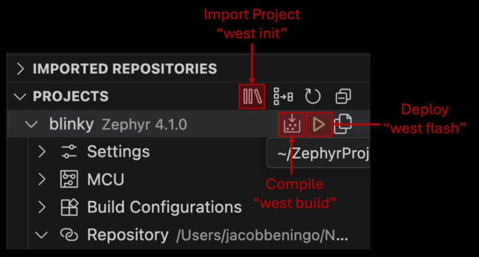Expand the Build Configurations chevron
This screenshot has height=257, width=479.
pos(42,207)
